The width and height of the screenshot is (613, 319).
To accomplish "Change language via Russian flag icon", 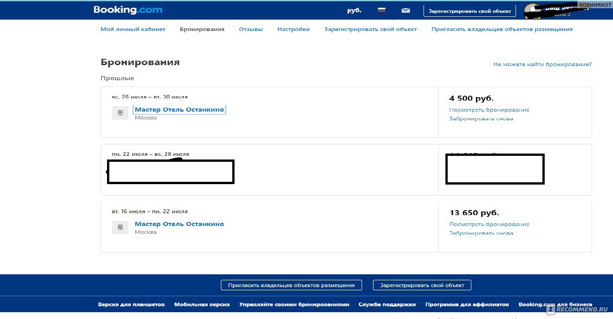I will coord(382,10).
